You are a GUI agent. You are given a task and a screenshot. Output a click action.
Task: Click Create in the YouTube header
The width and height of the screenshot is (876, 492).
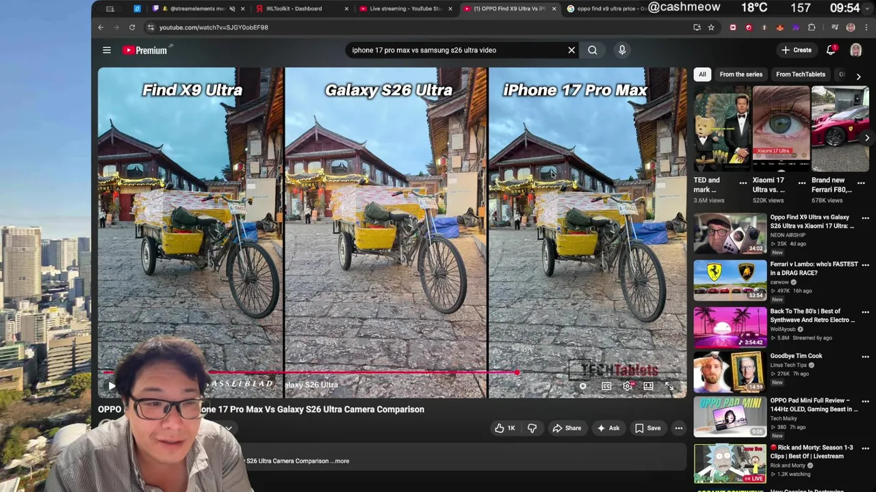(x=797, y=50)
